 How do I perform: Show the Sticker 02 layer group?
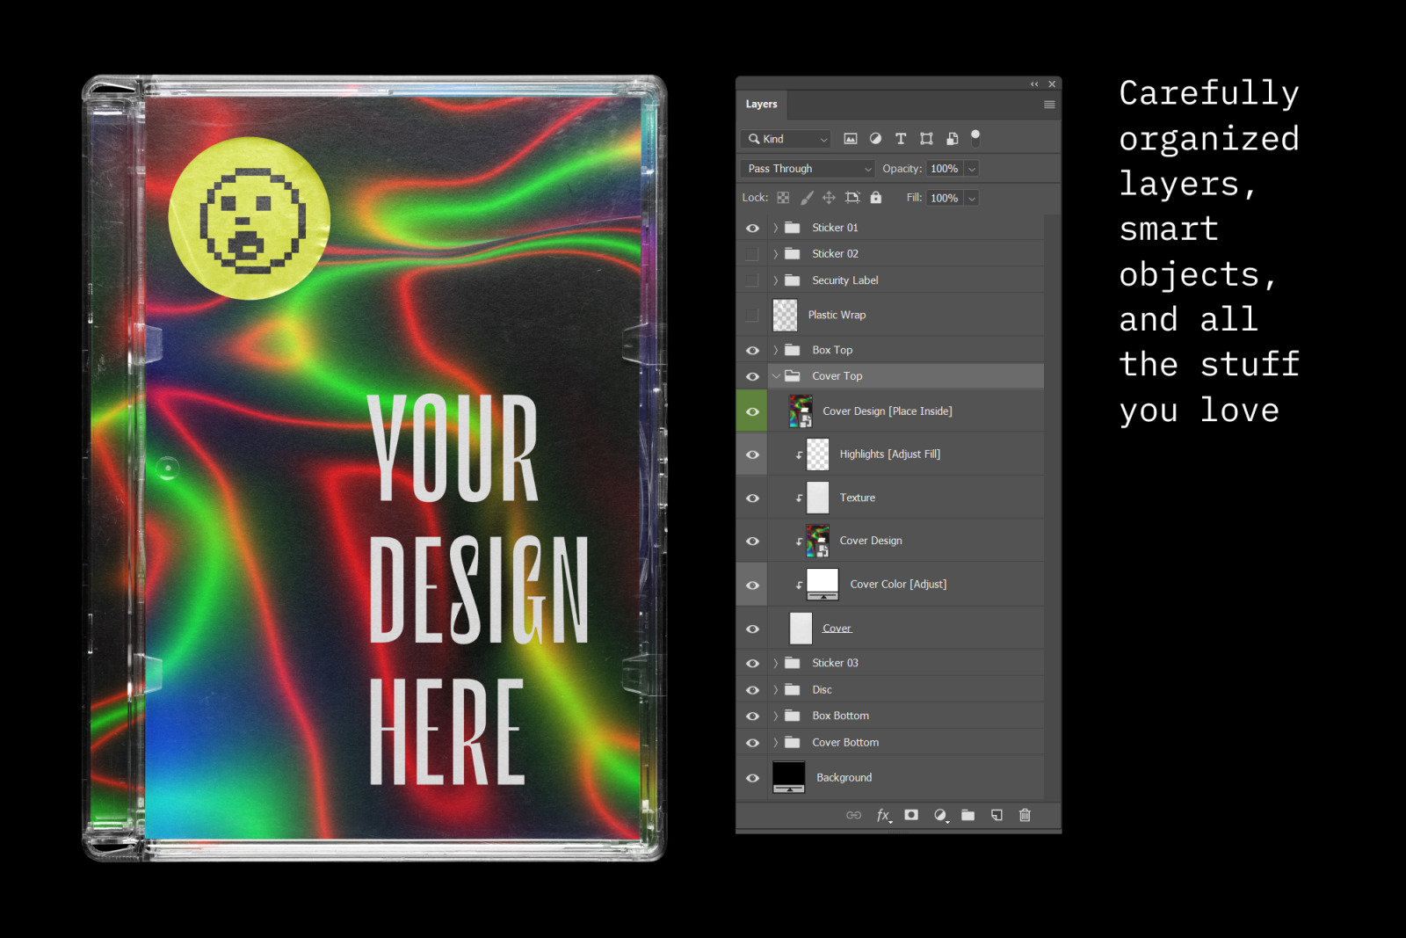point(752,254)
